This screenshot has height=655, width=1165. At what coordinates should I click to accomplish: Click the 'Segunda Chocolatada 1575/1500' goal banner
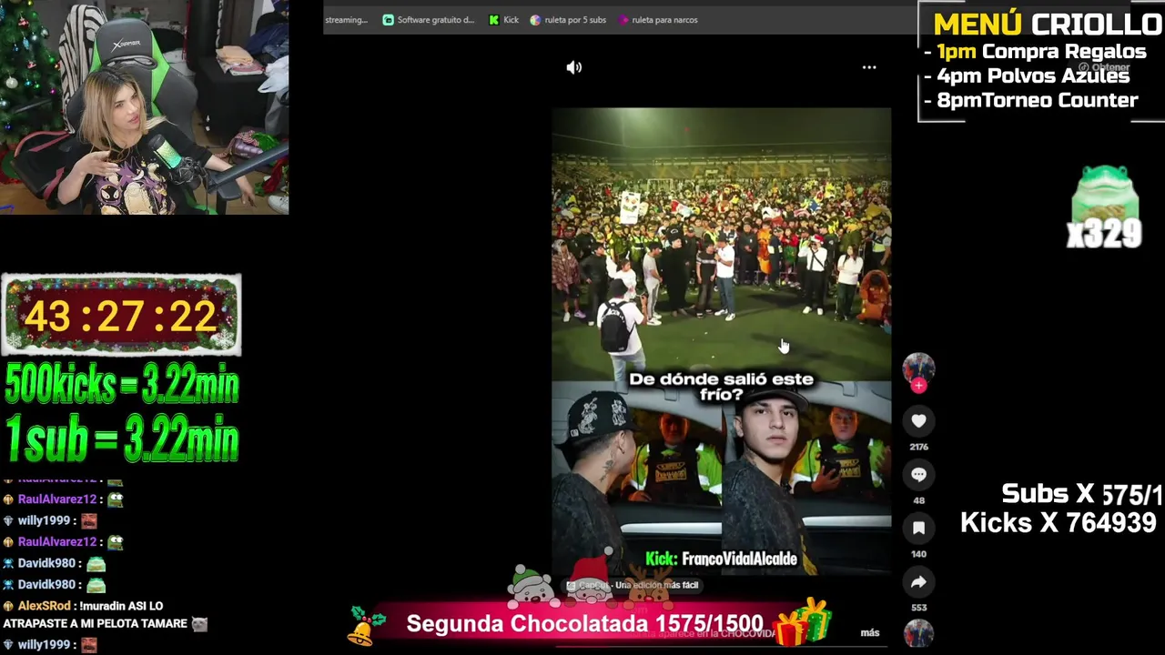pyautogui.click(x=584, y=624)
